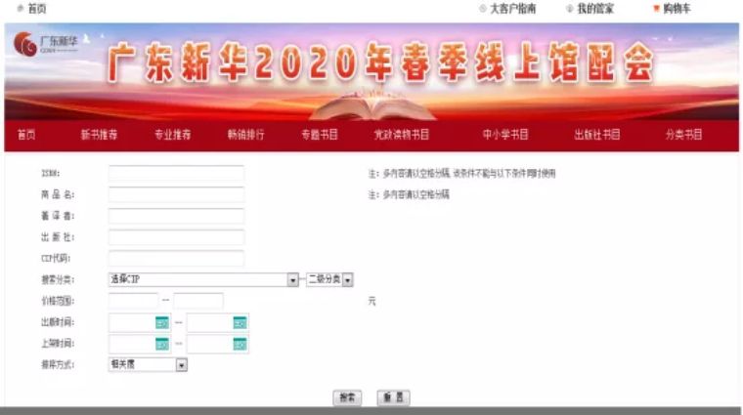This screenshot has width=743, height=415.
Task: Open the 分类书目 catalog
Action: tap(683, 135)
